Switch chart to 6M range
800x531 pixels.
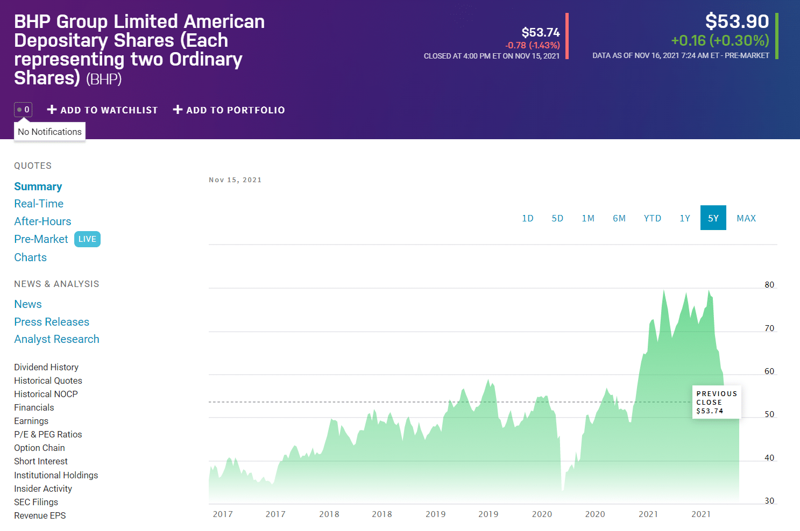[619, 218]
